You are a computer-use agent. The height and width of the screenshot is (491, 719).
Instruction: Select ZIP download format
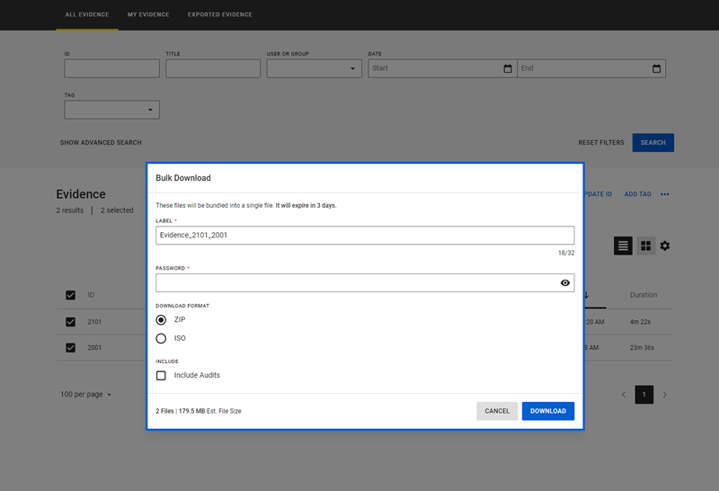click(161, 319)
